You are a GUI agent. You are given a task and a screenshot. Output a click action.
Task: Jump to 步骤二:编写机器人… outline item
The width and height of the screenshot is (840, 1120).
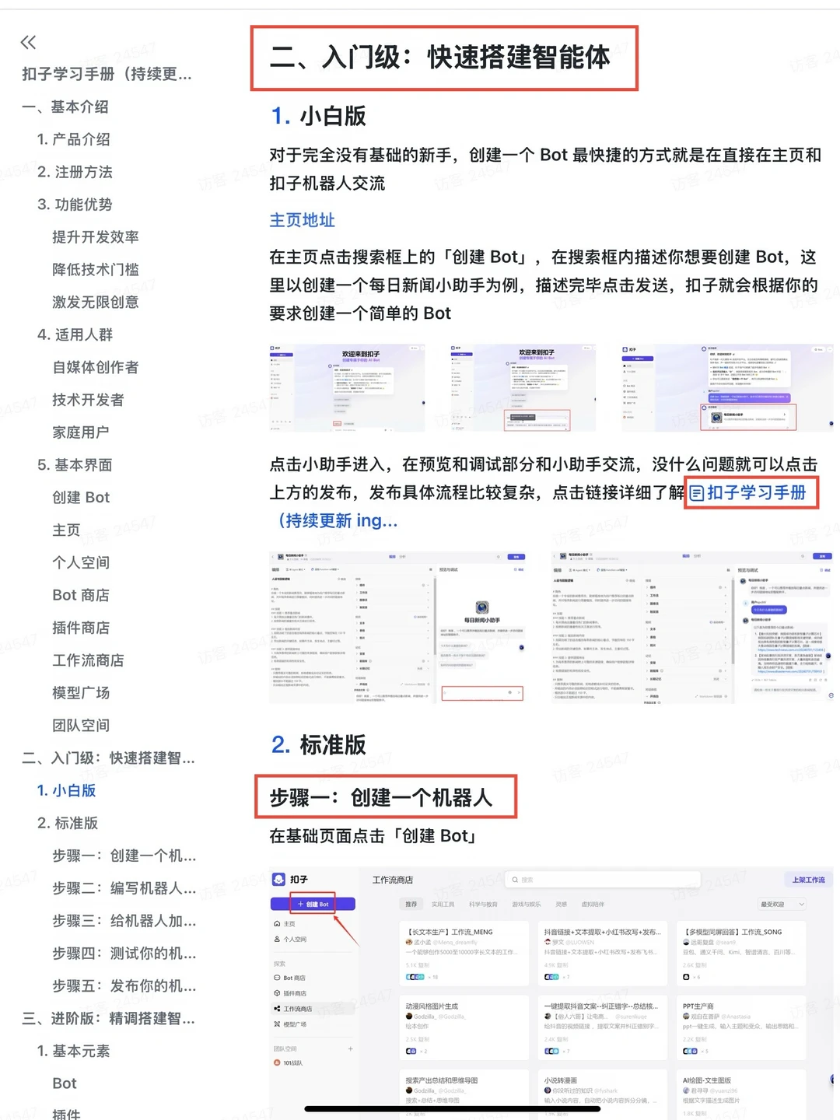click(x=124, y=888)
